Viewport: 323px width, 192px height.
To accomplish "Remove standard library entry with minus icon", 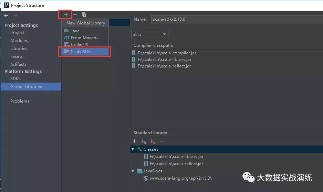I will pyautogui.click(x=161, y=141).
